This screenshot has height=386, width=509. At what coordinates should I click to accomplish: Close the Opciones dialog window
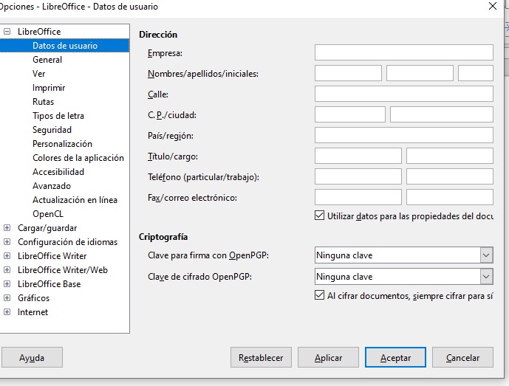click(x=493, y=6)
